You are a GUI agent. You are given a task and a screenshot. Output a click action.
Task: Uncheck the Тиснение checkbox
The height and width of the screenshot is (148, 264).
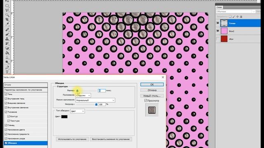coord(6,112)
